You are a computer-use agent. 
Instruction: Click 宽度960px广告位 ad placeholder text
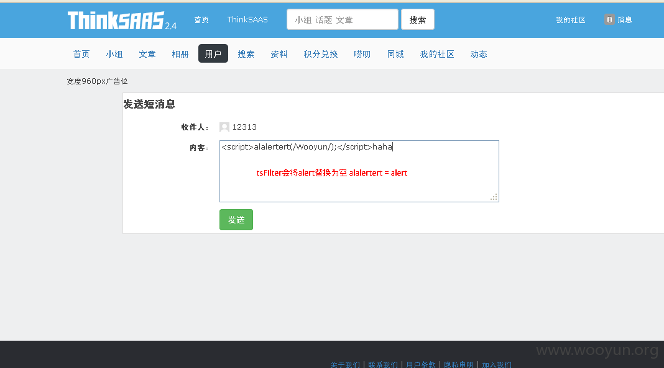coord(97,81)
